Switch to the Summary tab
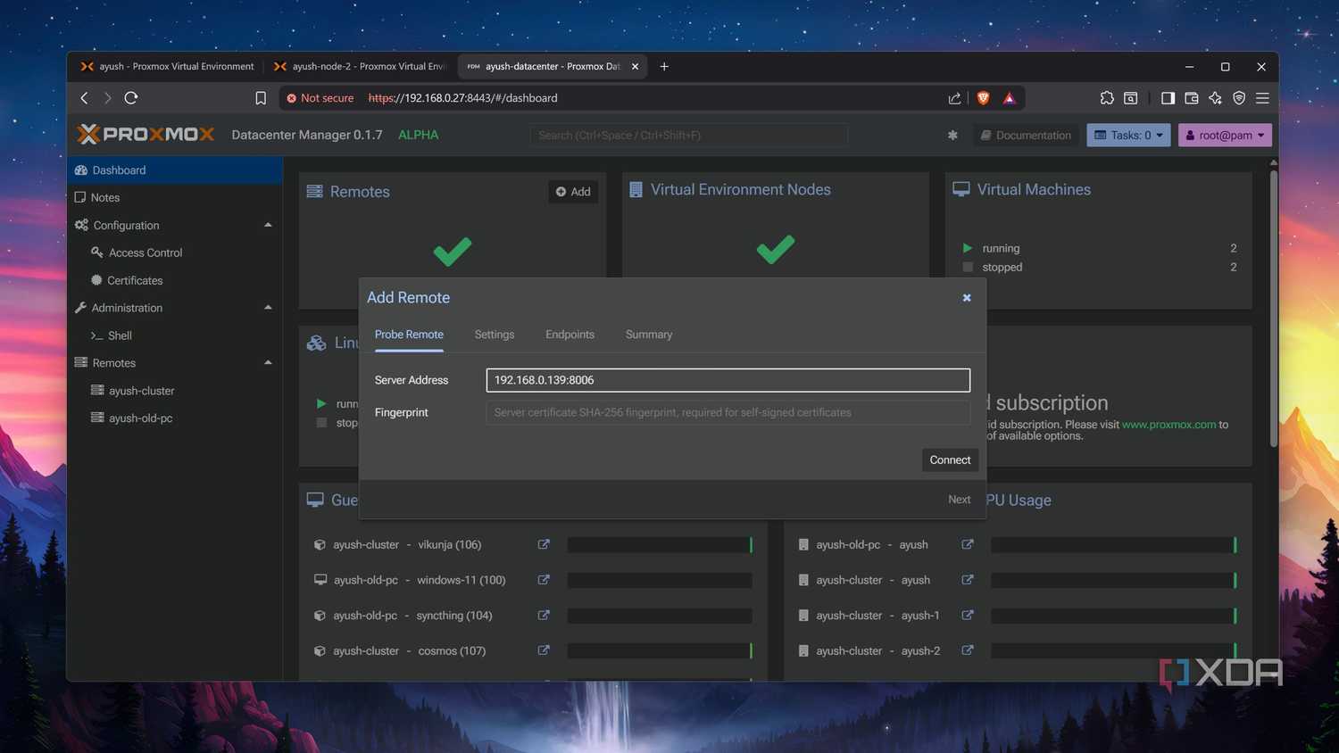 coord(649,335)
